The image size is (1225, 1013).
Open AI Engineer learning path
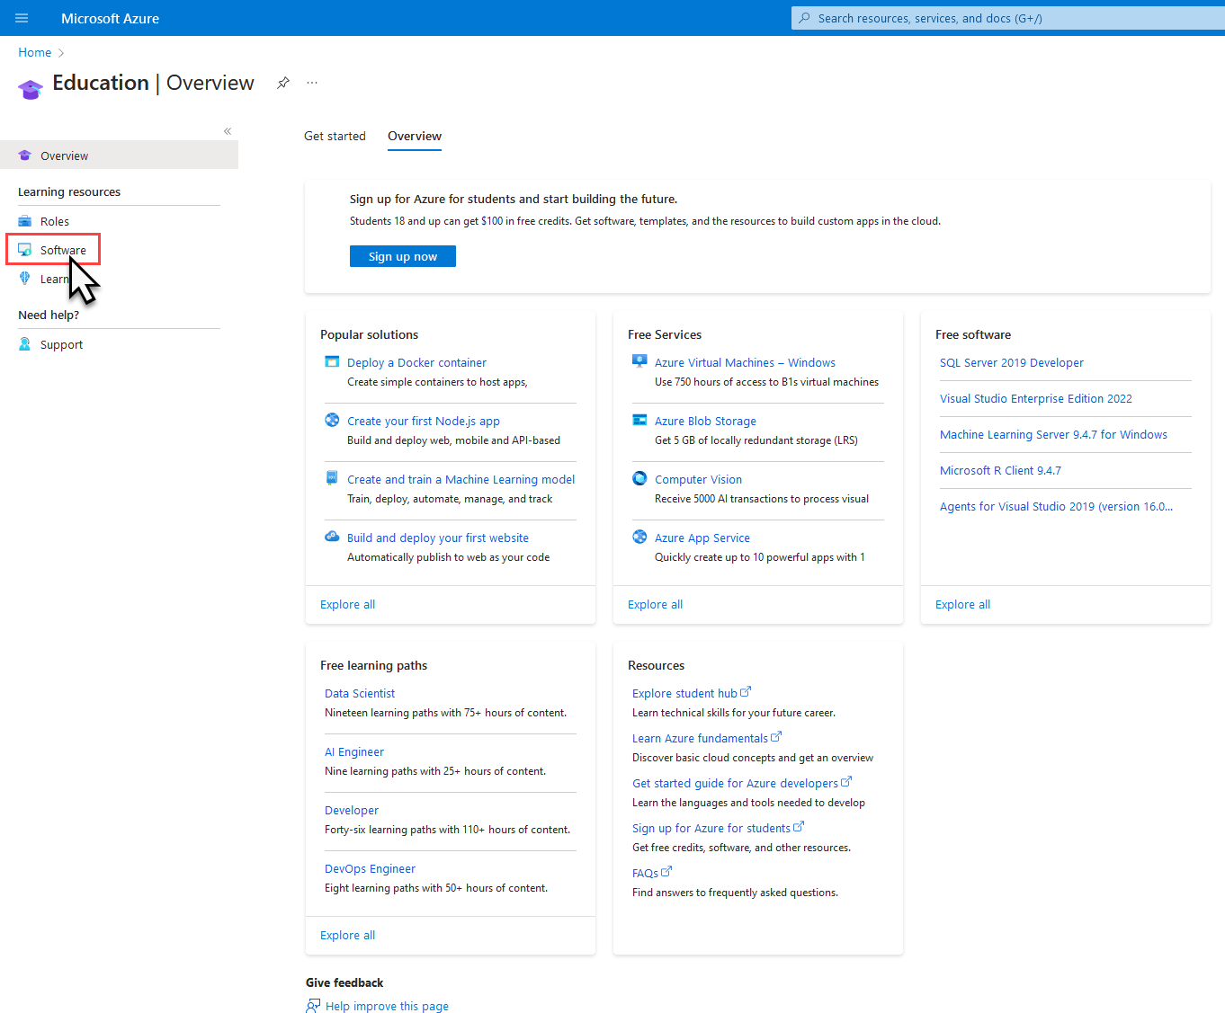354,752
